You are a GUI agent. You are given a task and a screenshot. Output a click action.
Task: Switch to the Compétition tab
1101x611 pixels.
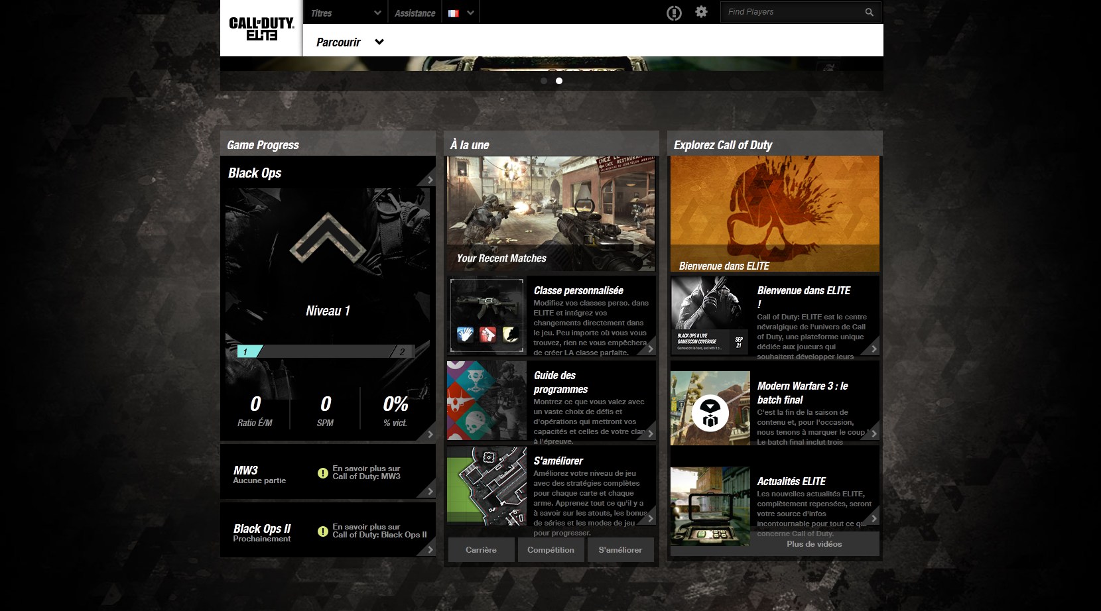tap(550, 549)
